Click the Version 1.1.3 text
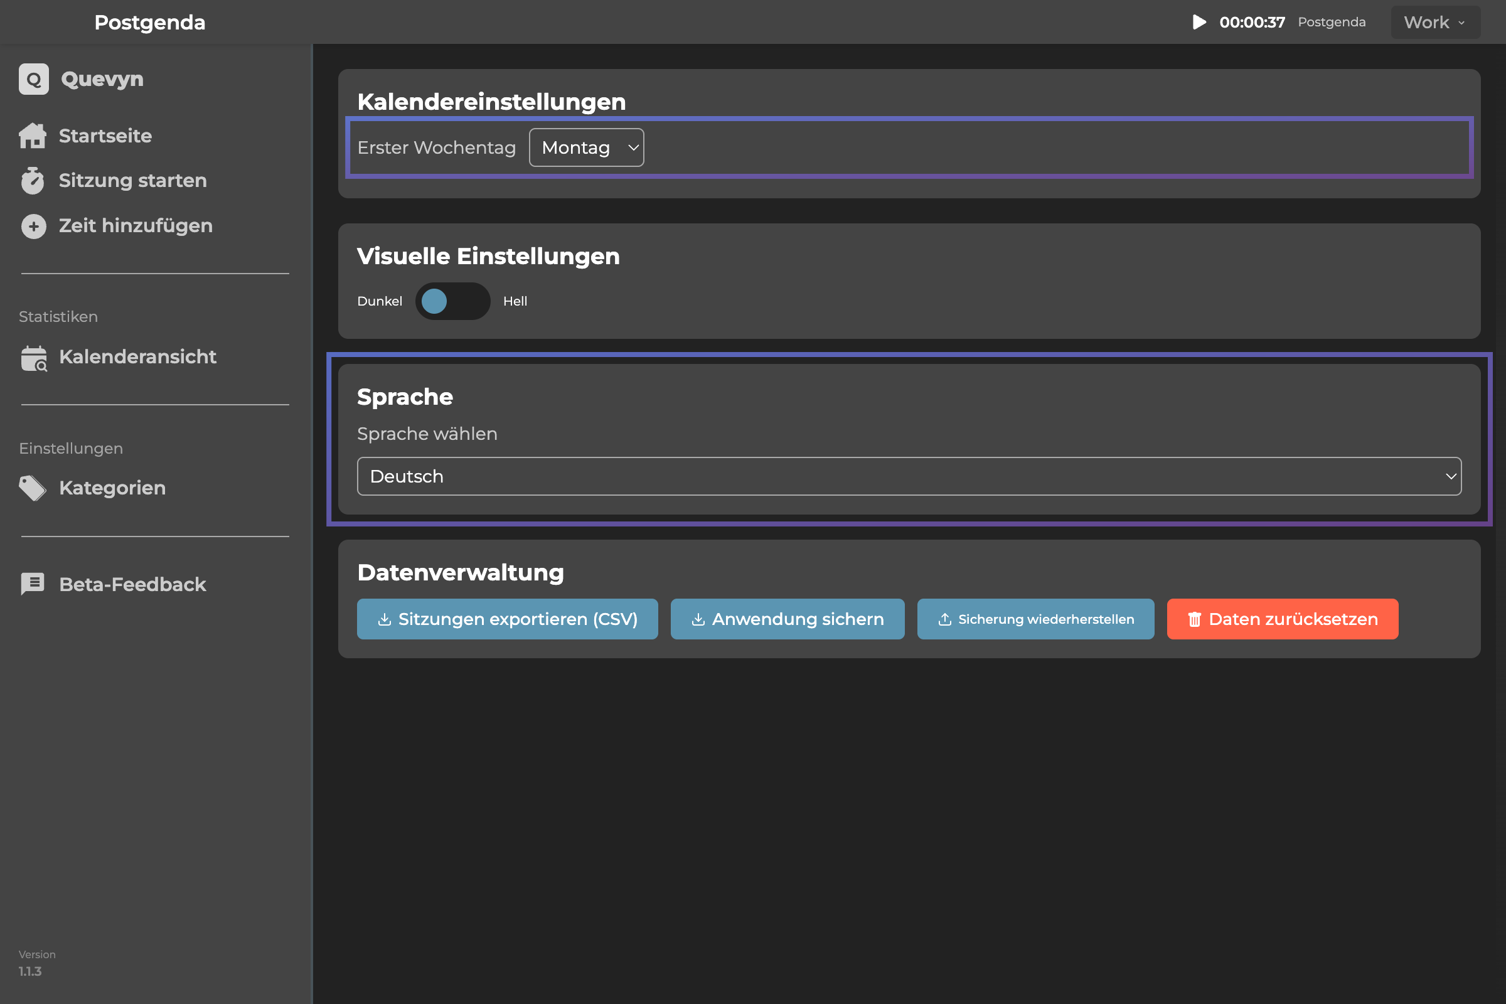This screenshot has height=1004, width=1506. point(37,963)
